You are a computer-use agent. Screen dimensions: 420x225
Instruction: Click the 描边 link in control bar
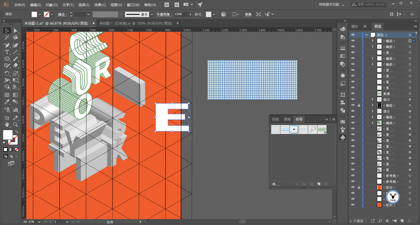pos(62,14)
